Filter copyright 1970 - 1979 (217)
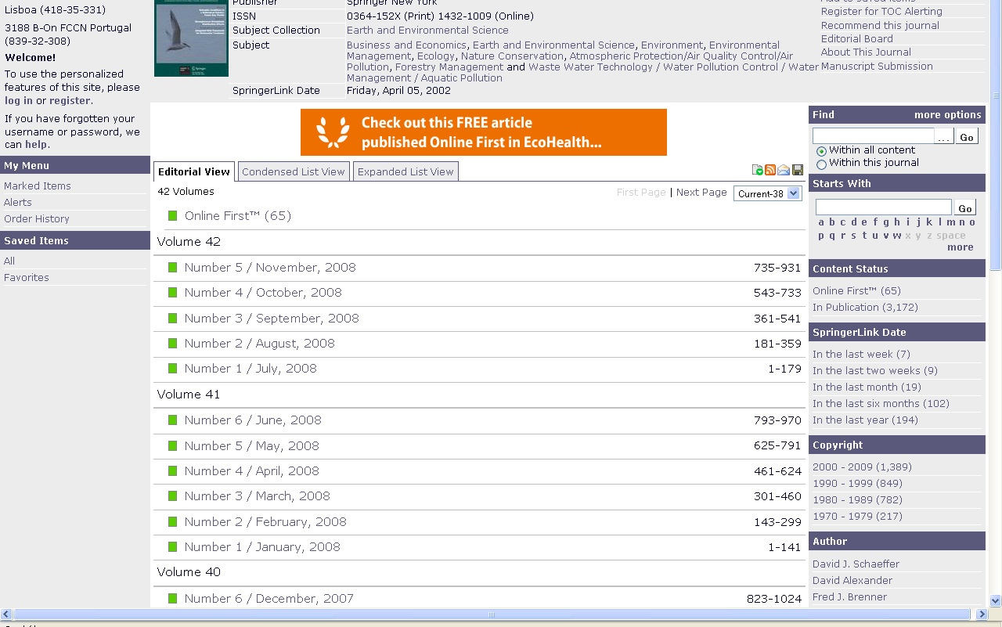1002x627 pixels. tap(857, 516)
